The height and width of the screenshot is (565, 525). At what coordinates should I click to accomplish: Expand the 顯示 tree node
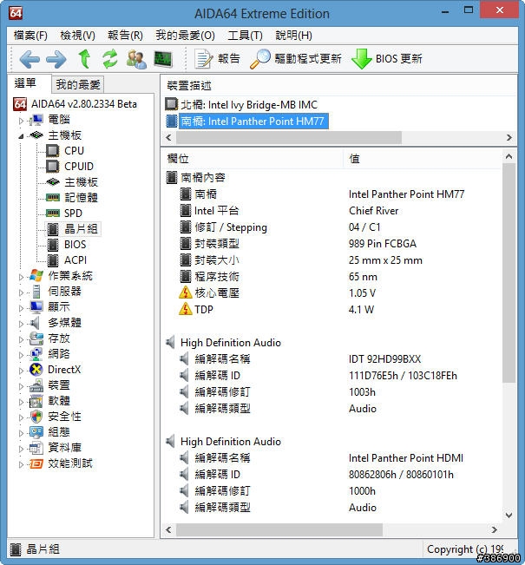21,308
